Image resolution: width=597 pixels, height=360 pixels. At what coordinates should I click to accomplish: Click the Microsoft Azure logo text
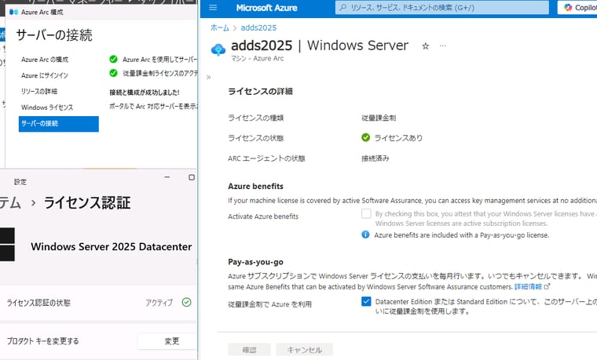point(266,8)
